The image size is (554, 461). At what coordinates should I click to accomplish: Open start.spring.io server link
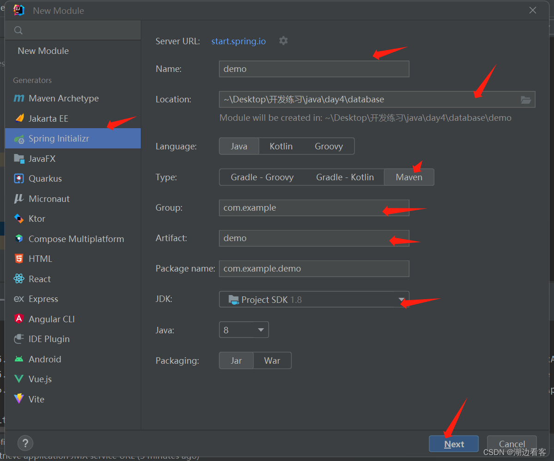tap(239, 41)
